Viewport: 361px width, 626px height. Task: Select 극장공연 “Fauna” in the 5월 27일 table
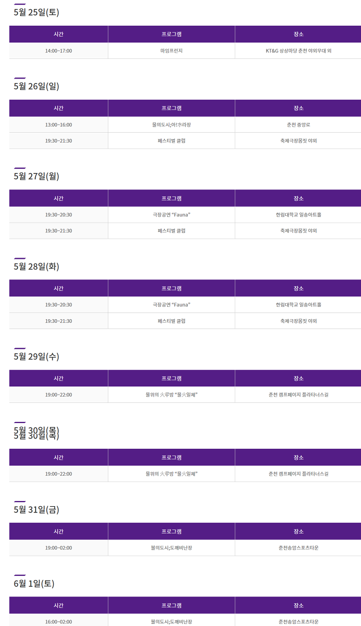click(x=171, y=214)
